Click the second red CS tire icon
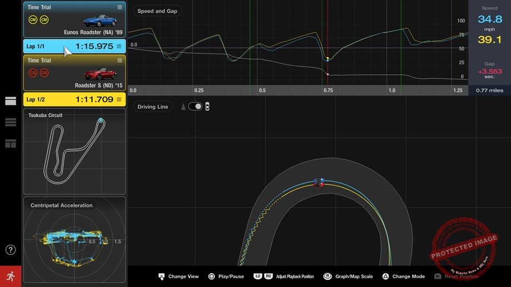 pos(44,73)
